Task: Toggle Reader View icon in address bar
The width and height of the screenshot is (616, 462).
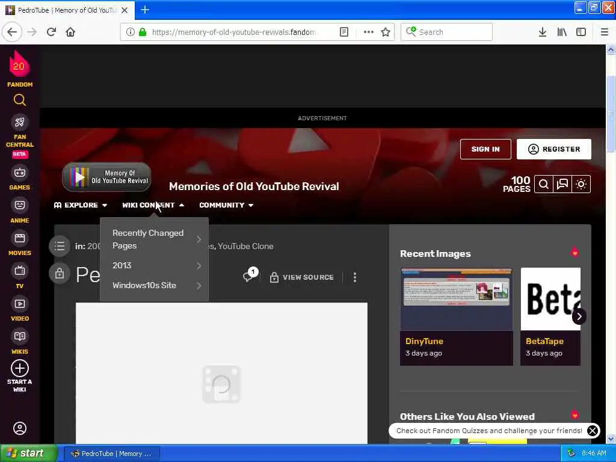Action: 343,32
